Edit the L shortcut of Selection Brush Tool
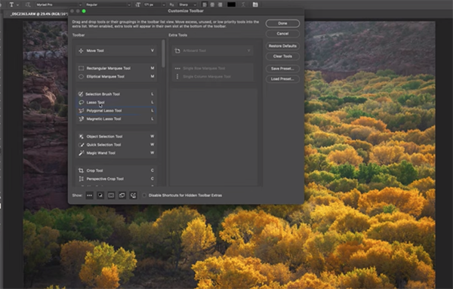The height and width of the screenshot is (289, 453). click(x=153, y=94)
